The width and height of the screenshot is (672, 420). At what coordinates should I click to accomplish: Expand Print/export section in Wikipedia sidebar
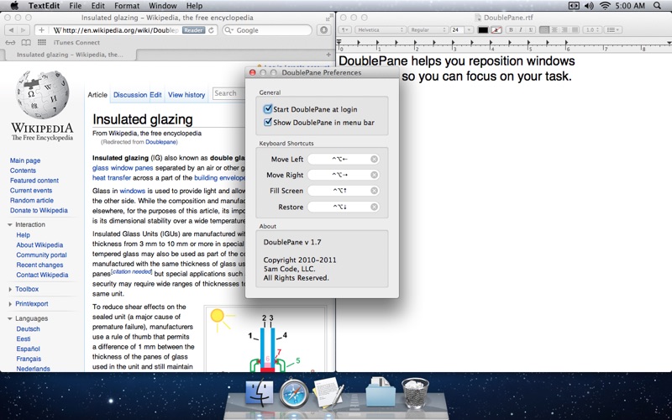coord(10,304)
